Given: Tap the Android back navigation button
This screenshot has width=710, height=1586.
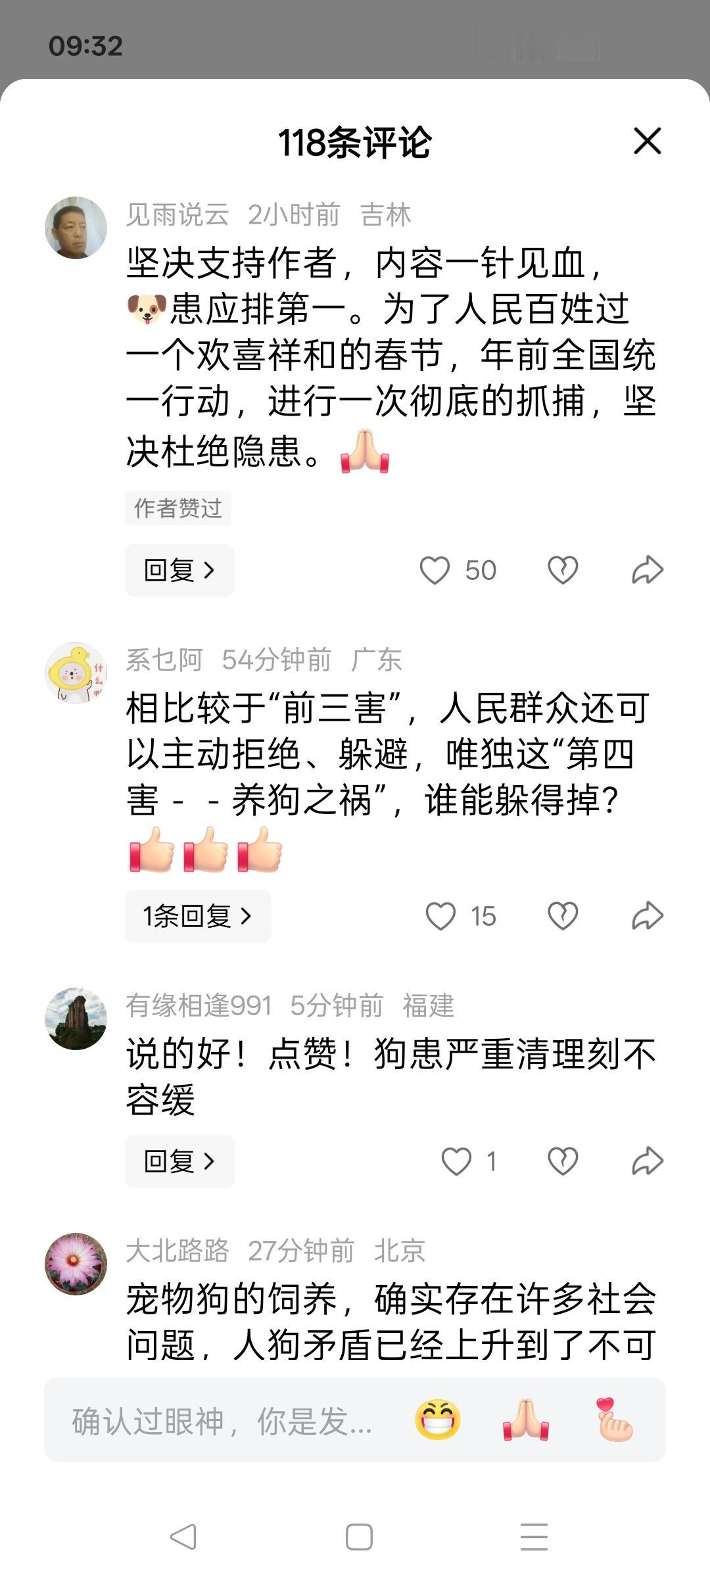Looking at the screenshot, I should 183,1537.
